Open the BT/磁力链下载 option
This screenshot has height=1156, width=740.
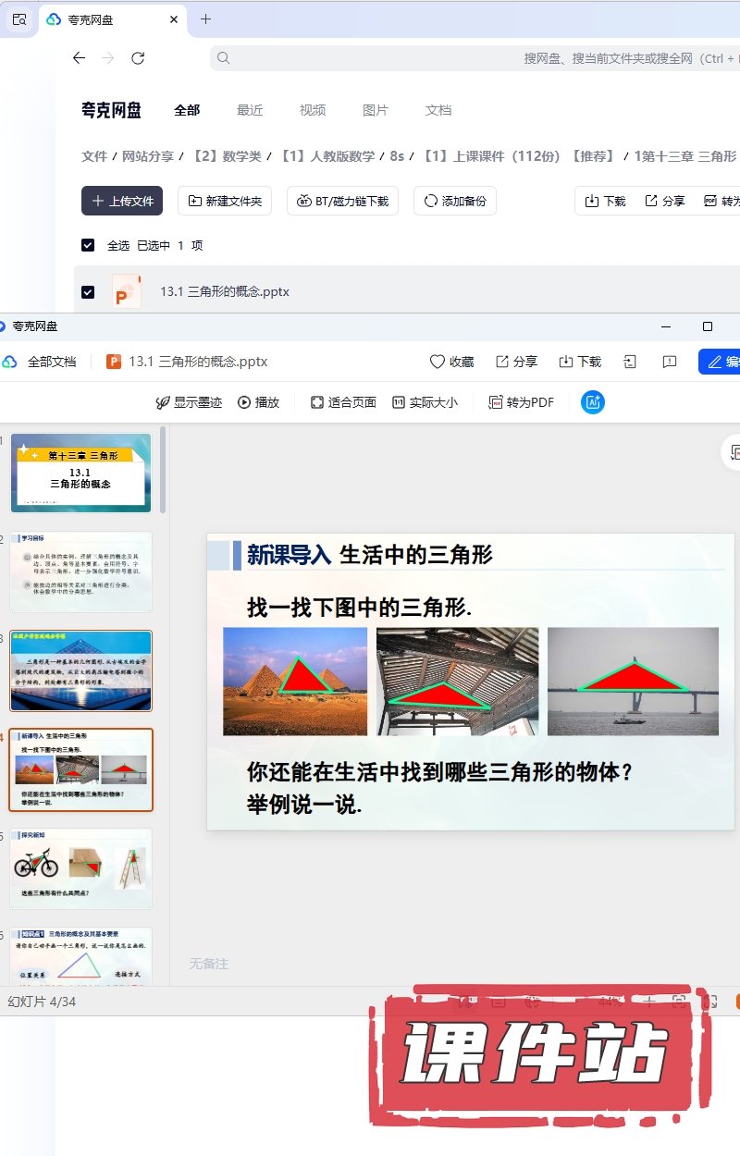(342, 201)
